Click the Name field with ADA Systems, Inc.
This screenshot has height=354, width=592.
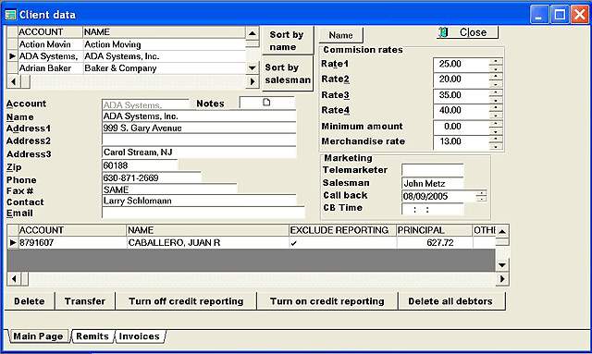199,116
